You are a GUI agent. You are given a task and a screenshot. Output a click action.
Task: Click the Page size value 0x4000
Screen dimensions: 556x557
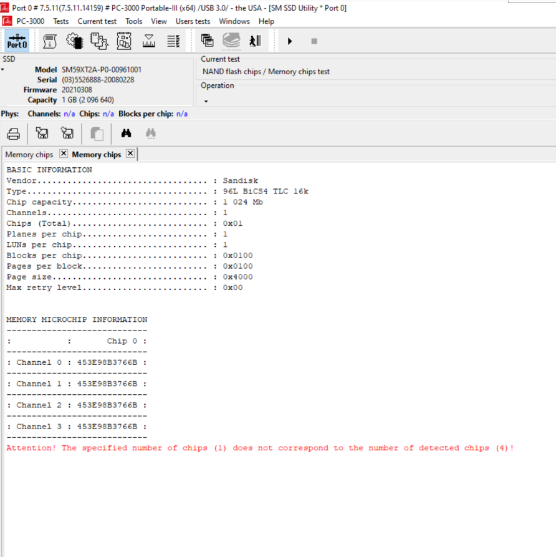(x=237, y=277)
